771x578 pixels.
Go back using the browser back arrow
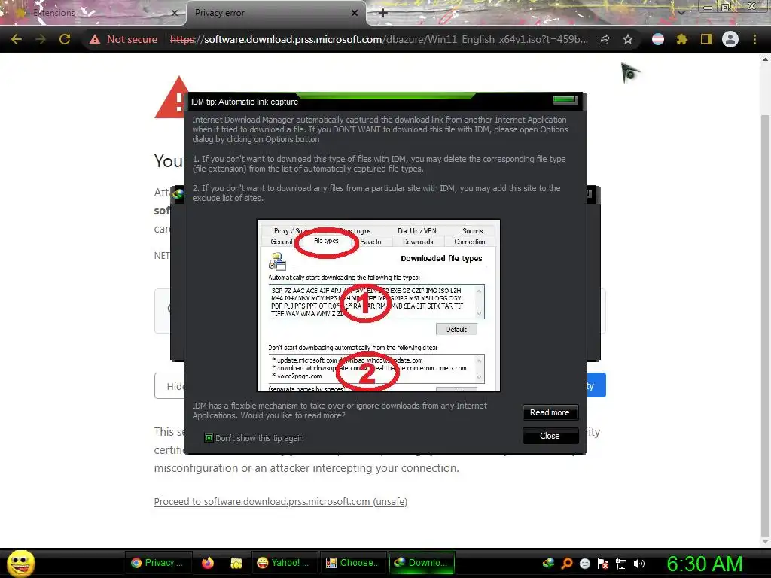[x=17, y=39]
